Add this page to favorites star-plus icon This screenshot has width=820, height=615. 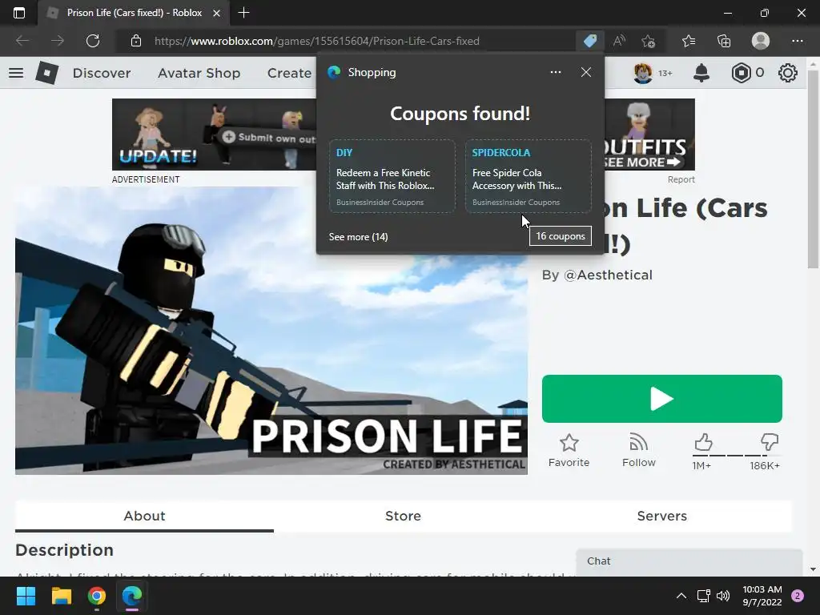(x=649, y=41)
